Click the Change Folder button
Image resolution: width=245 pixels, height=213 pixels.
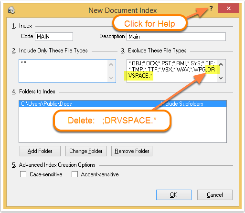(x=86, y=151)
